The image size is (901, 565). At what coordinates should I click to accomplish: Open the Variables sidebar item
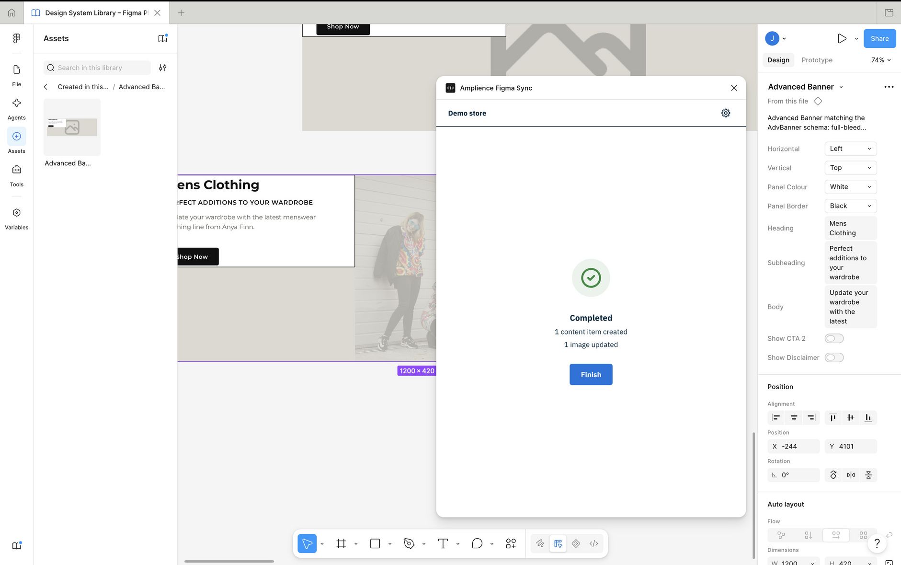tap(17, 219)
